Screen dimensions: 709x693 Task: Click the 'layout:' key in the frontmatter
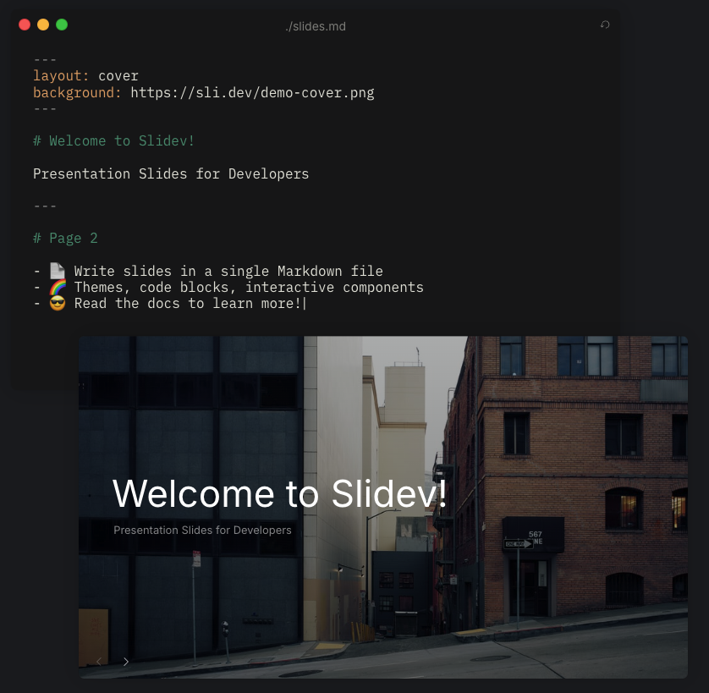pyautogui.click(x=61, y=76)
